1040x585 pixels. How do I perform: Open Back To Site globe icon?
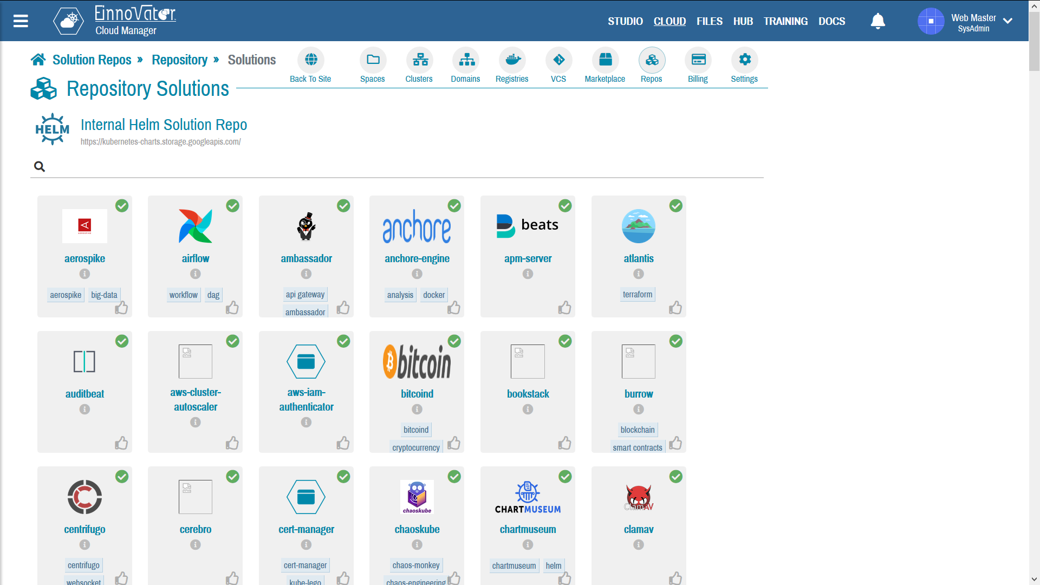(x=310, y=60)
